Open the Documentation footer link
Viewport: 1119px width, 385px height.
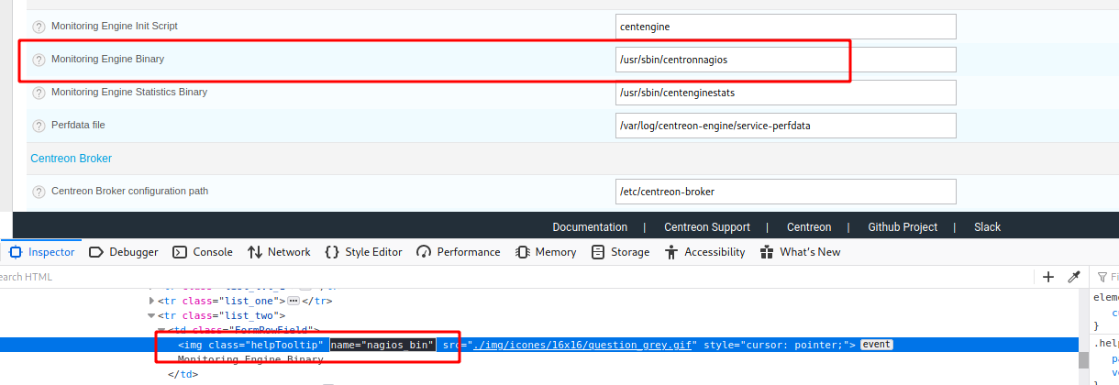coord(590,227)
